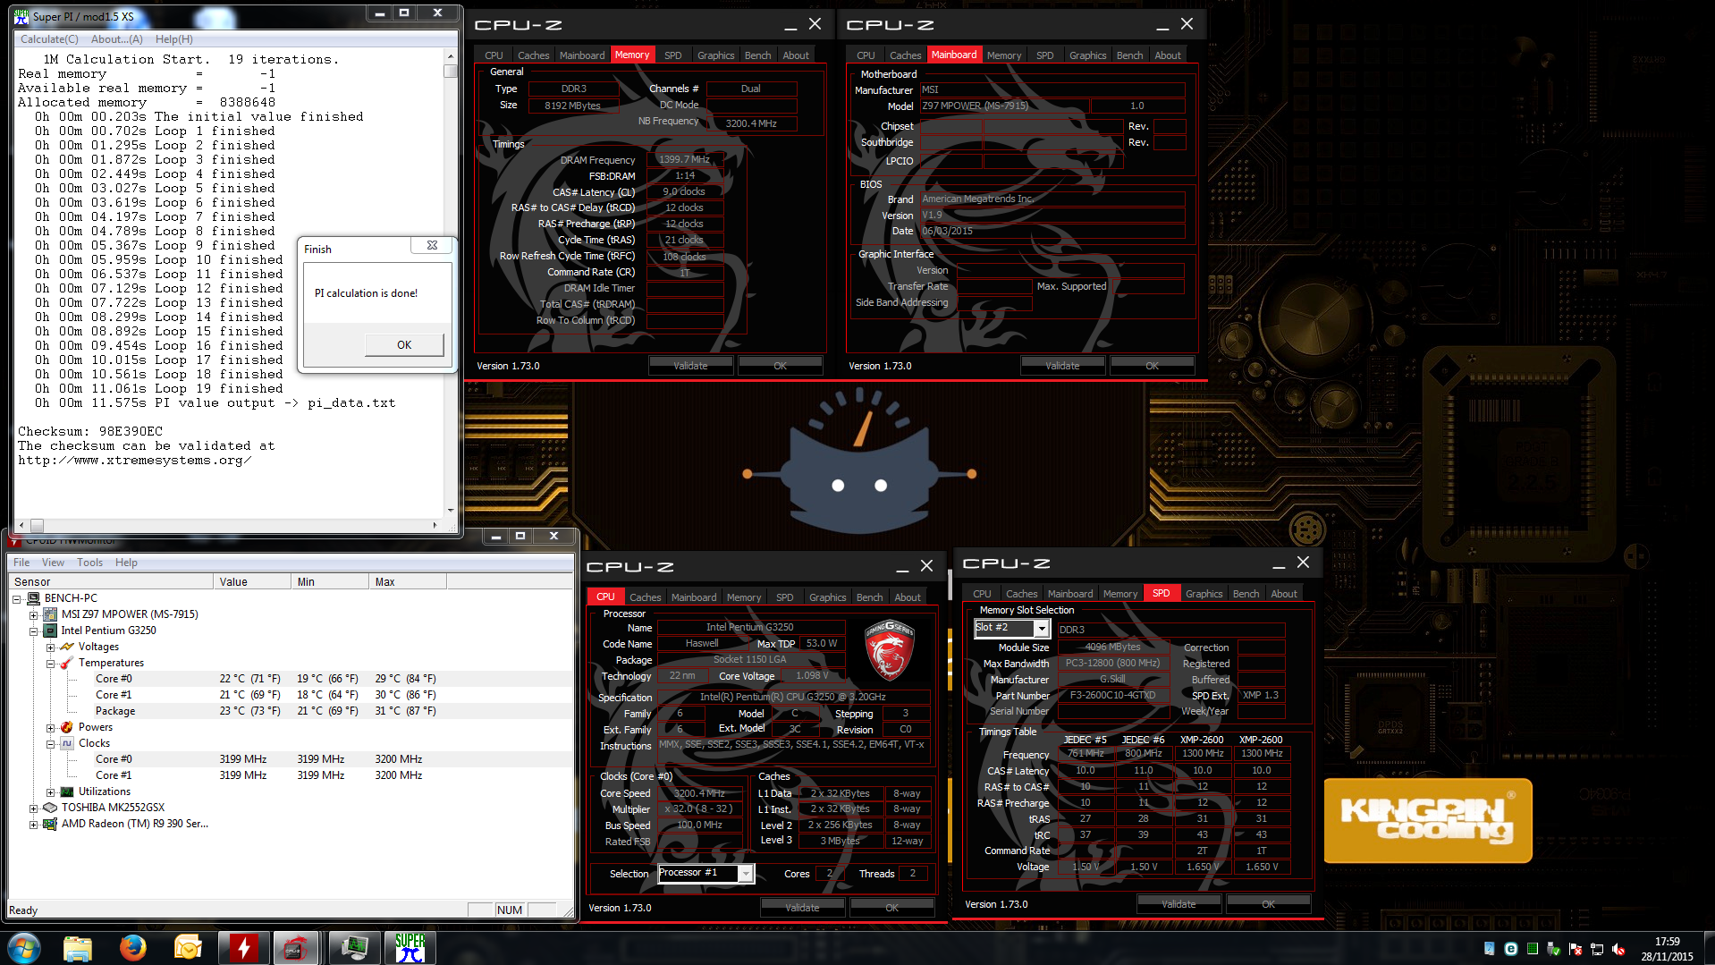Open the About menu in Super PI

click(117, 39)
